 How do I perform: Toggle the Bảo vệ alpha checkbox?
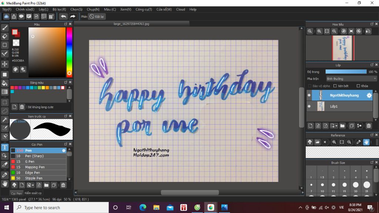[310, 86]
